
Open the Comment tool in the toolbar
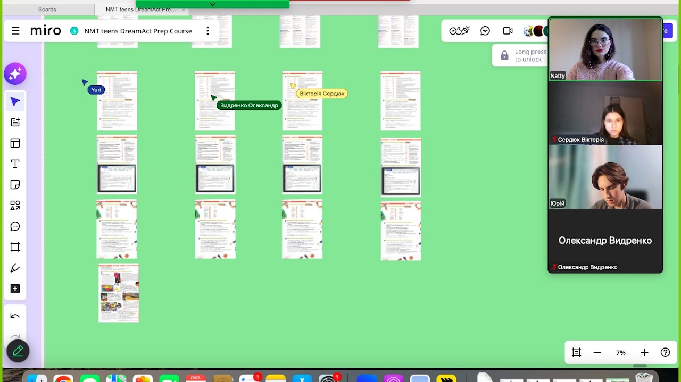pos(15,226)
